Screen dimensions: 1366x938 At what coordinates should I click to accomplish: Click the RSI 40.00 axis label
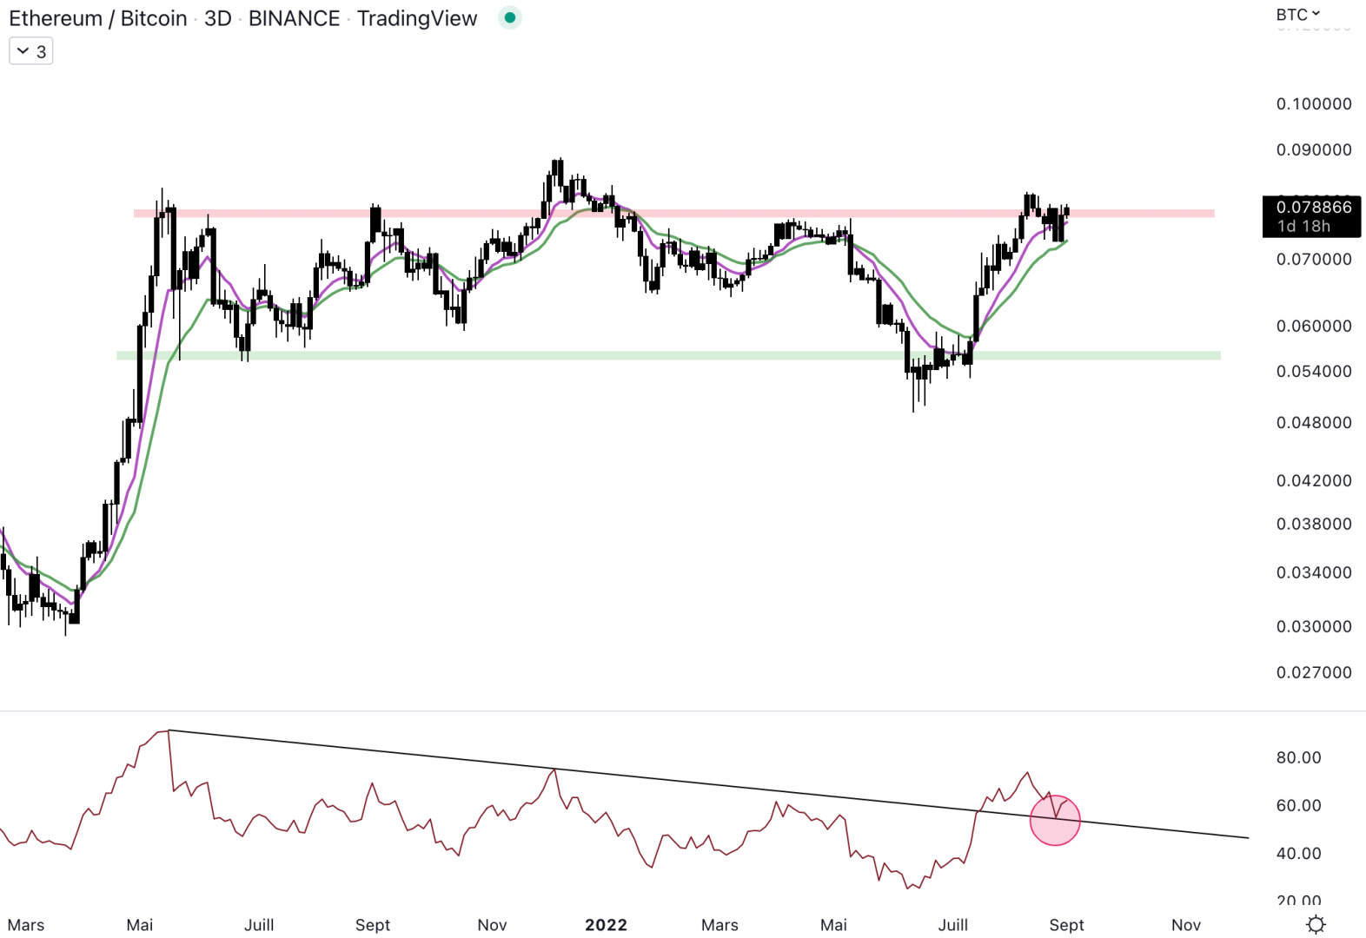1298,854
